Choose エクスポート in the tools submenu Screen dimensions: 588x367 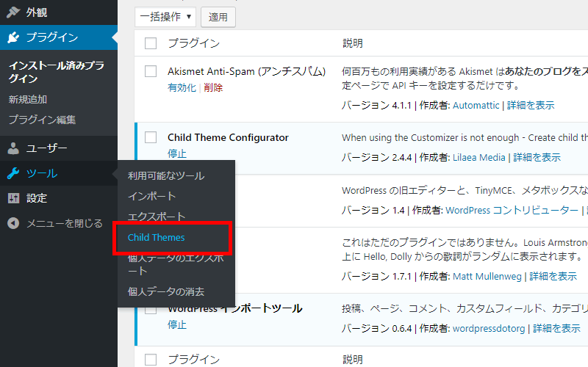click(x=157, y=217)
